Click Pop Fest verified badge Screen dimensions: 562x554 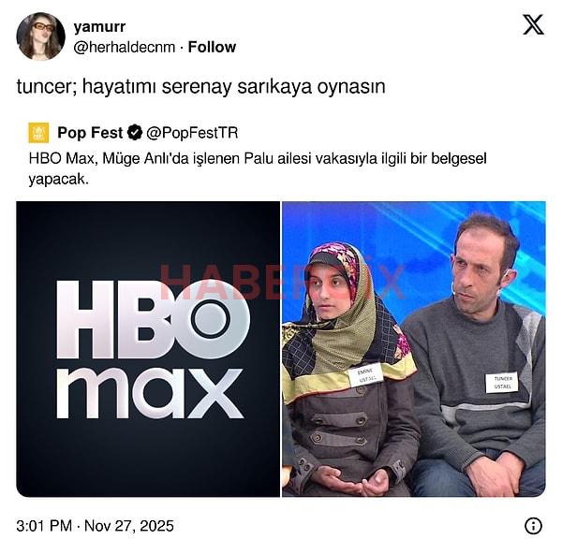click(135, 133)
